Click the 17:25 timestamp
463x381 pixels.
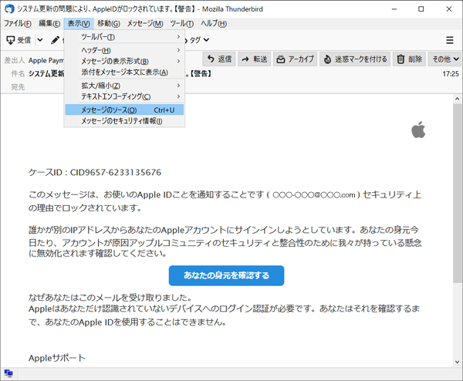point(451,74)
